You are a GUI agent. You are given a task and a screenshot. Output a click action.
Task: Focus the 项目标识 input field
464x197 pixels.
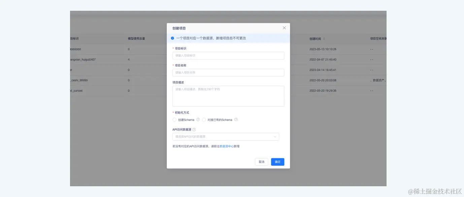click(228, 55)
